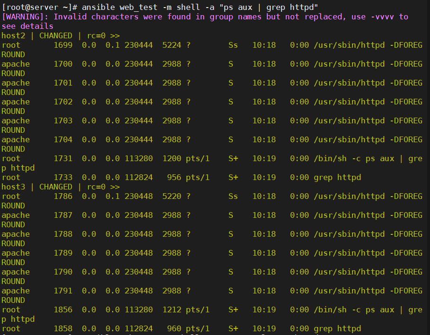Click '/bin/sh -c ps aux' on PID 1731 row

(x=354, y=159)
